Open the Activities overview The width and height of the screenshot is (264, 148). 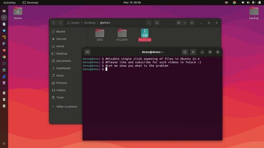point(9,2)
